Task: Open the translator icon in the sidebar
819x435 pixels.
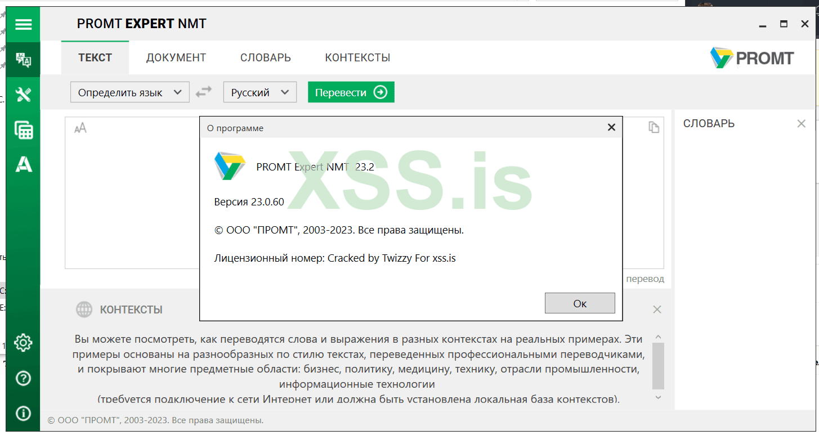Action: [x=23, y=59]
